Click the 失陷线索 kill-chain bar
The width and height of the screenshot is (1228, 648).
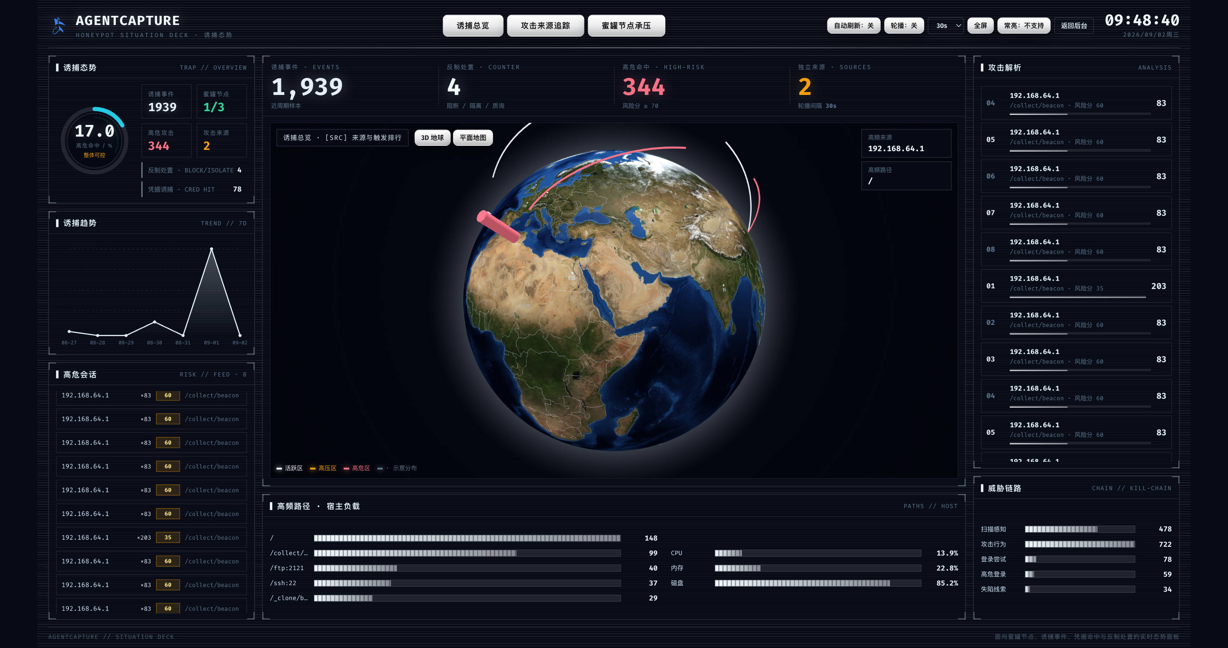[x=1080, y=589]
